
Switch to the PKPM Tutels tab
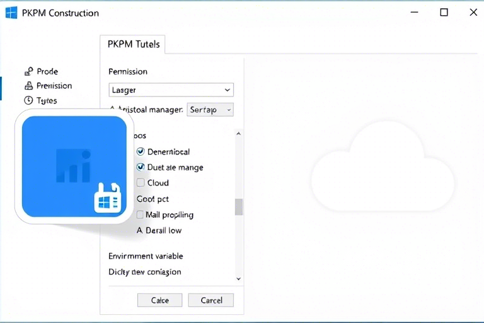click(x=134, y=44)
